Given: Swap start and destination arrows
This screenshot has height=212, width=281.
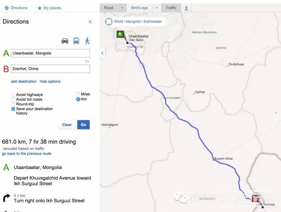Looking at the screenshot, I should [x=87, y=61].
